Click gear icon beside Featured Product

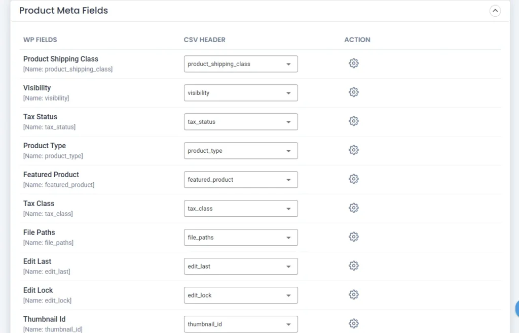click(354, 179)
